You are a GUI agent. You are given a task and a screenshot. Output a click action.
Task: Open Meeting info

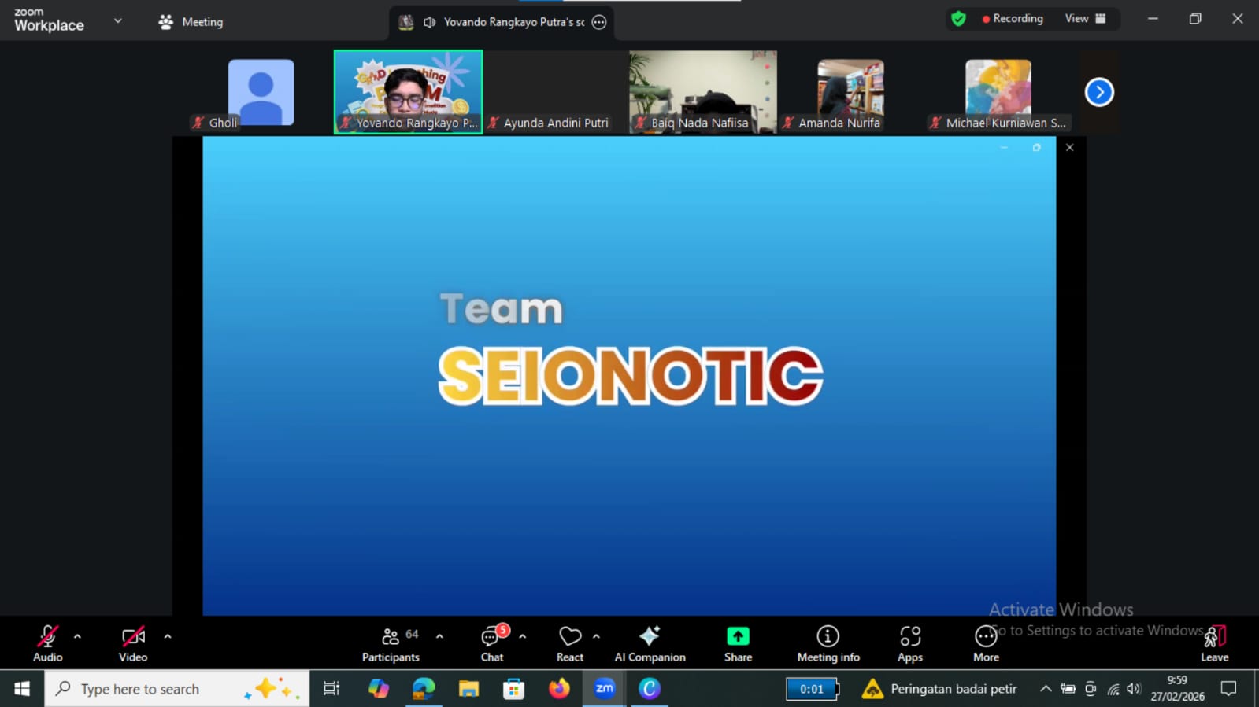pyautogui.click(x=828, y=643)
